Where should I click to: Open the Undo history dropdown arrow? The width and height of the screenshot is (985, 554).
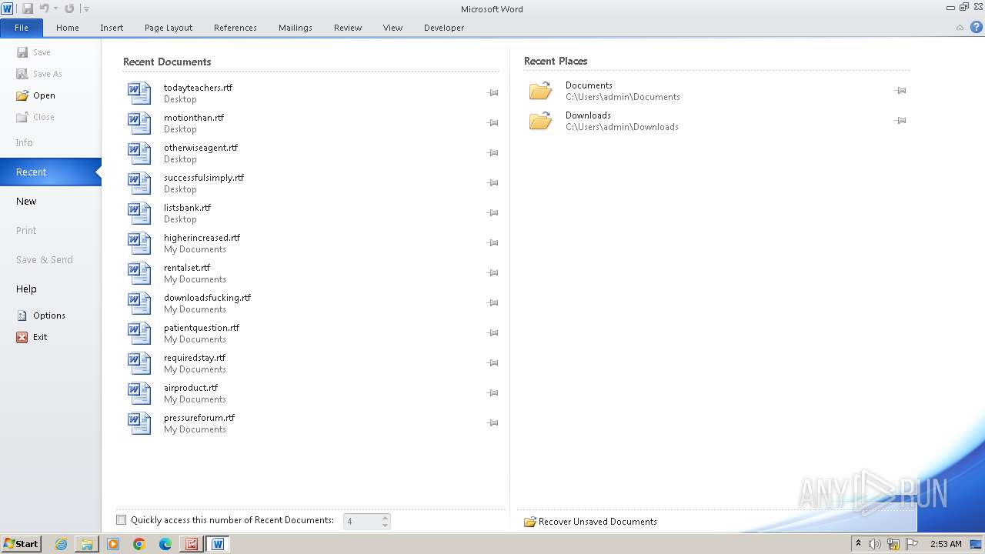(55, 9)
